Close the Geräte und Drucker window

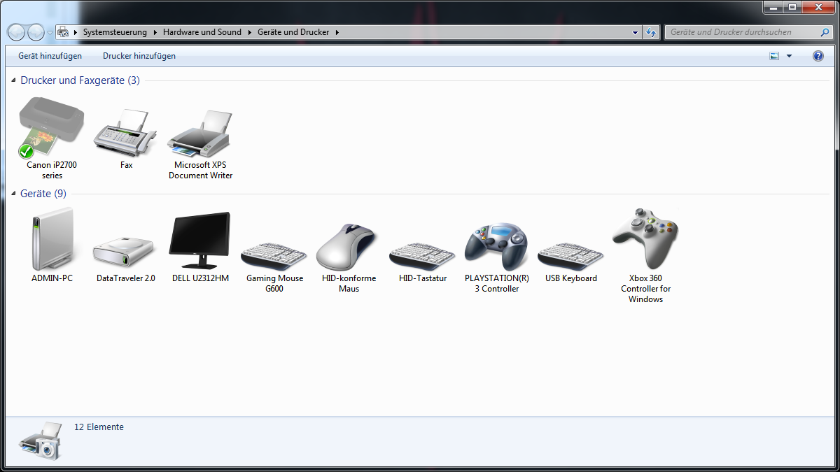point(818,6)
